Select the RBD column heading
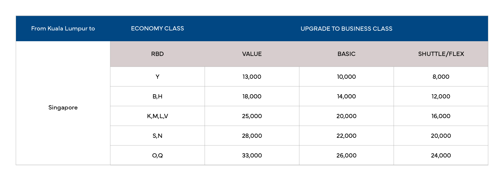Screen dimensions: 504x189 tap(157, 54)
